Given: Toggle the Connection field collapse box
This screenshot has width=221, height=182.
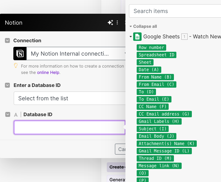Looking at the screenshot, I should point(7,40).
